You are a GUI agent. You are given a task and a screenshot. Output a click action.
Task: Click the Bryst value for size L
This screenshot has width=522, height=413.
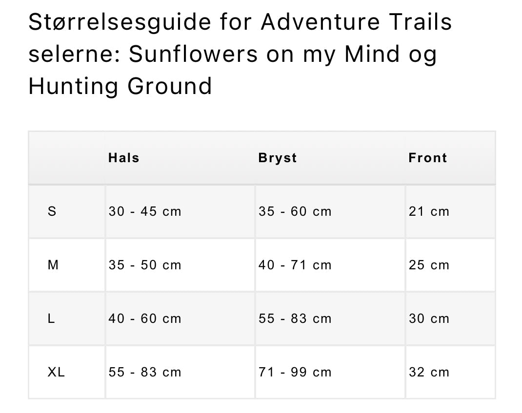[295, 319]
